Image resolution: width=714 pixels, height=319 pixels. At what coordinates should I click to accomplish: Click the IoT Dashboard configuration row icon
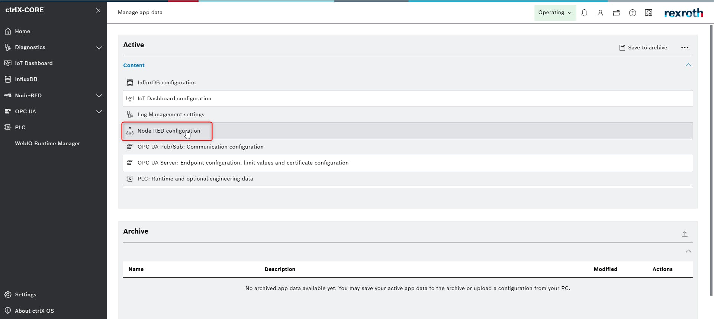(x=130, y=98)
